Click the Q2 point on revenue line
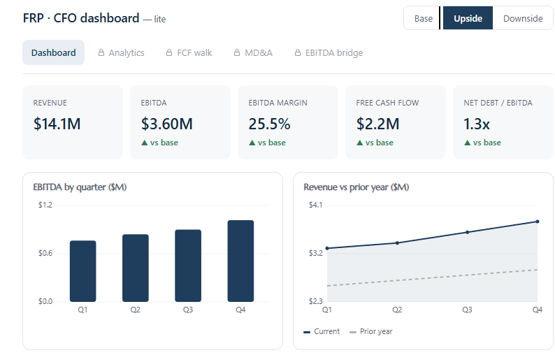 coord(397,242)
